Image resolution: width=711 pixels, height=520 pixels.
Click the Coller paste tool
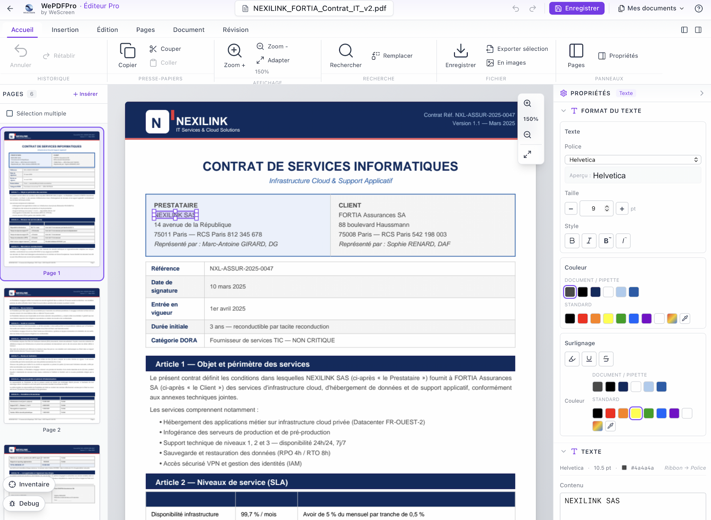coord(163,63)
